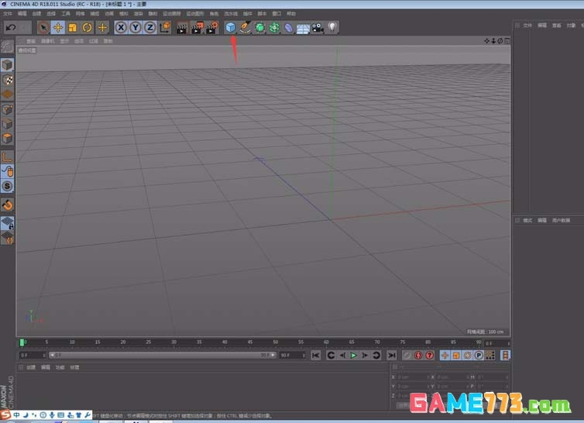Select the Scale tool
This screenshot has width=584, height=423.
tap(73, 27)
